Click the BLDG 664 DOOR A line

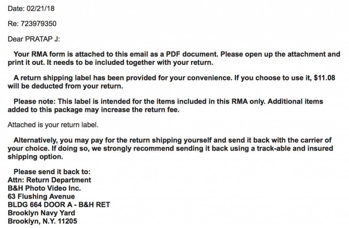pyautogui.click(x=59, y=204)
